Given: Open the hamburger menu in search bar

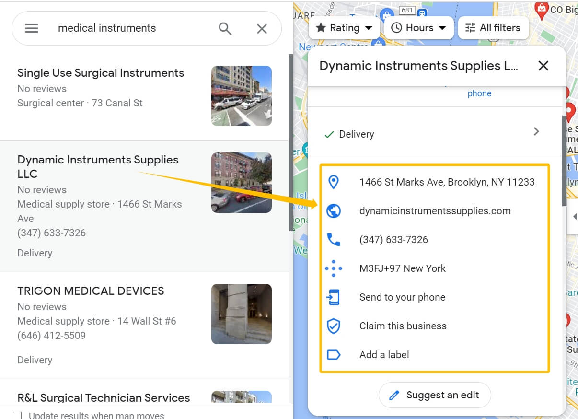Looking at the screenshot, I should 32,28.
